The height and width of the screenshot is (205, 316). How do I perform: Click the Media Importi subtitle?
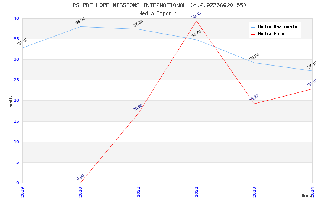coord(158,13)
